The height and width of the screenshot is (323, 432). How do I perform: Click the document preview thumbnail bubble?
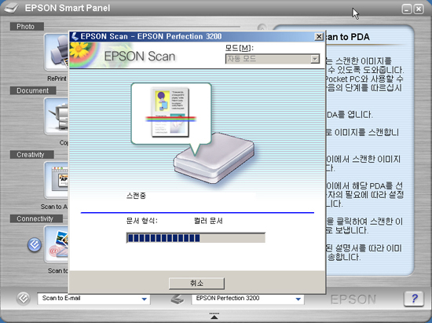(171, 113)
